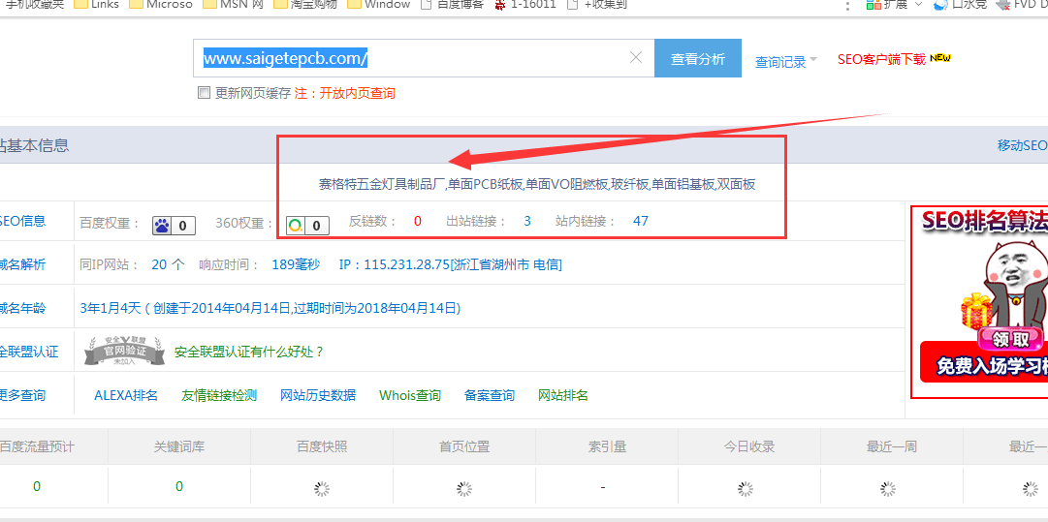Screen dimensions: 1048x522
Task: Click the 更多查询 row label
Action: point(22,395)
